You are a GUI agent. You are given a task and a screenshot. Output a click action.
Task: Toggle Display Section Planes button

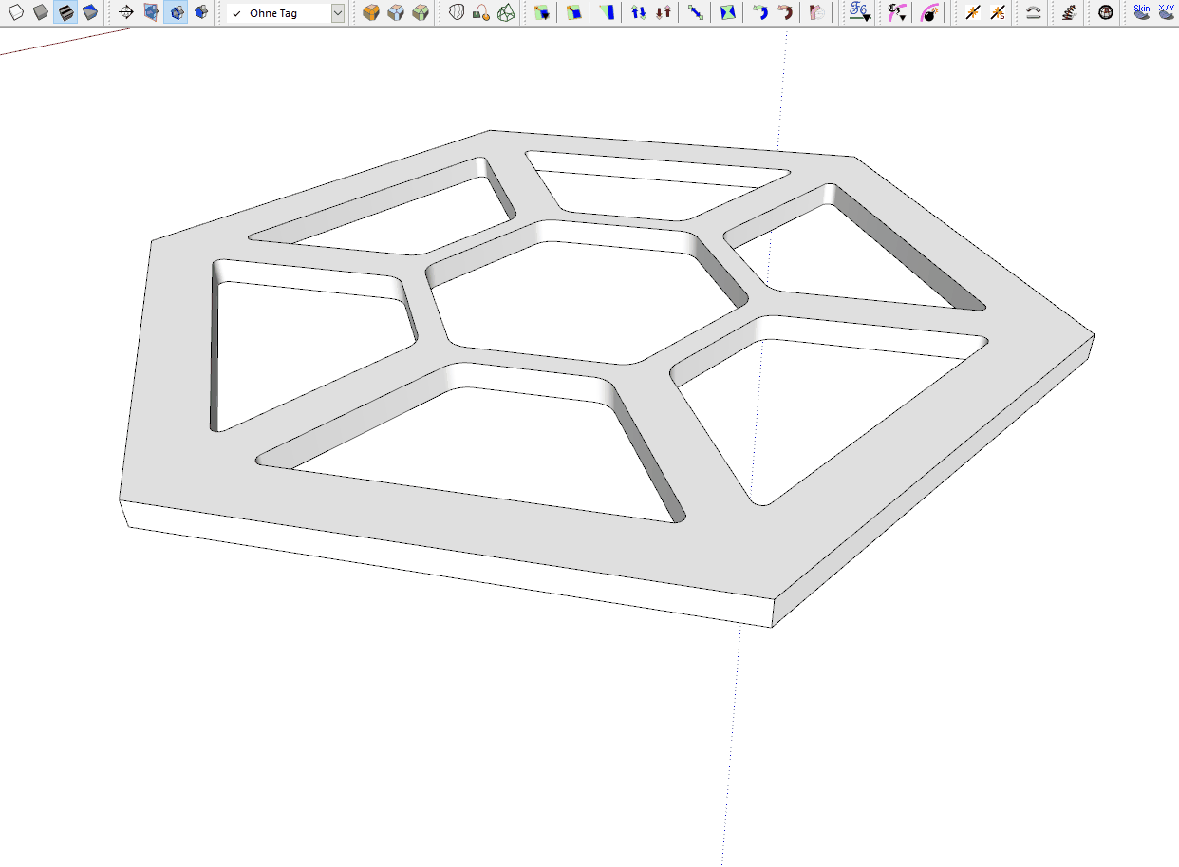[151, 12]
